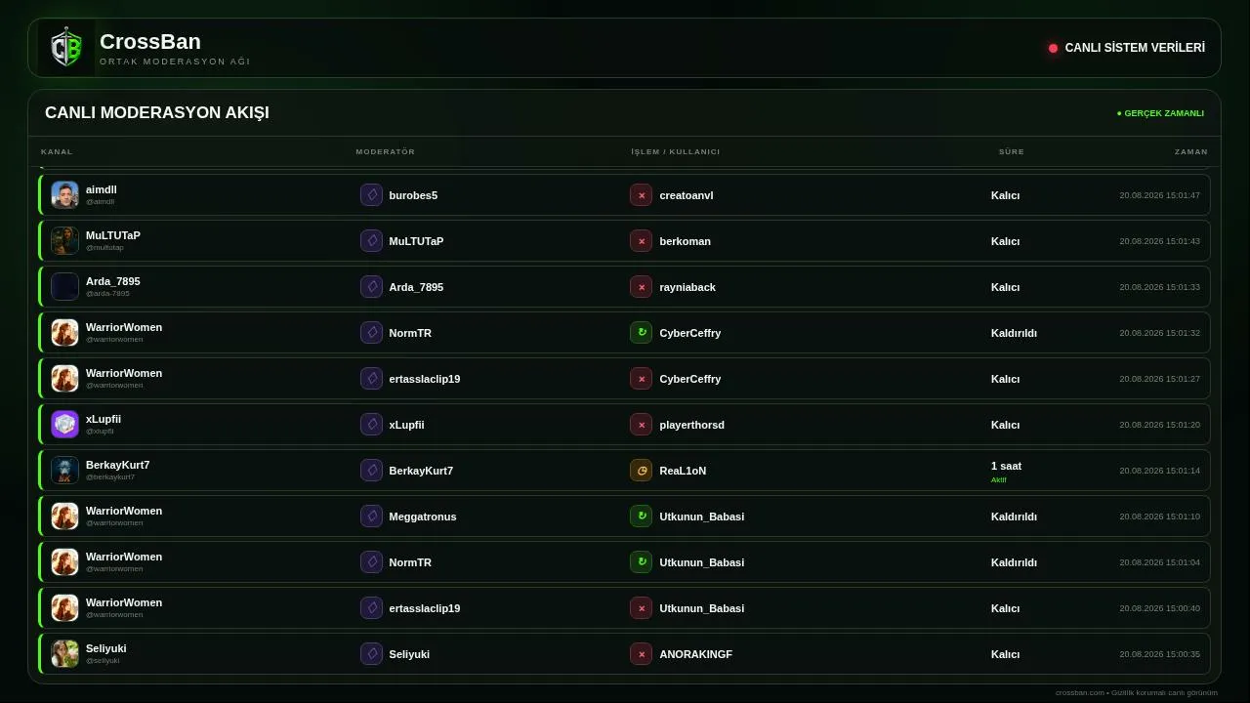The height and width of the screenshot is (703, 1250).
Task: Click the MuLTUTaP channel name
Action: 113,235
